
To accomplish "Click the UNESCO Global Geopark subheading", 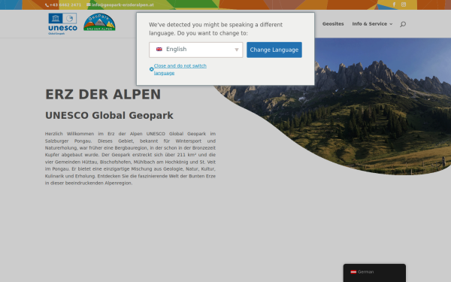I will [109, 115].
